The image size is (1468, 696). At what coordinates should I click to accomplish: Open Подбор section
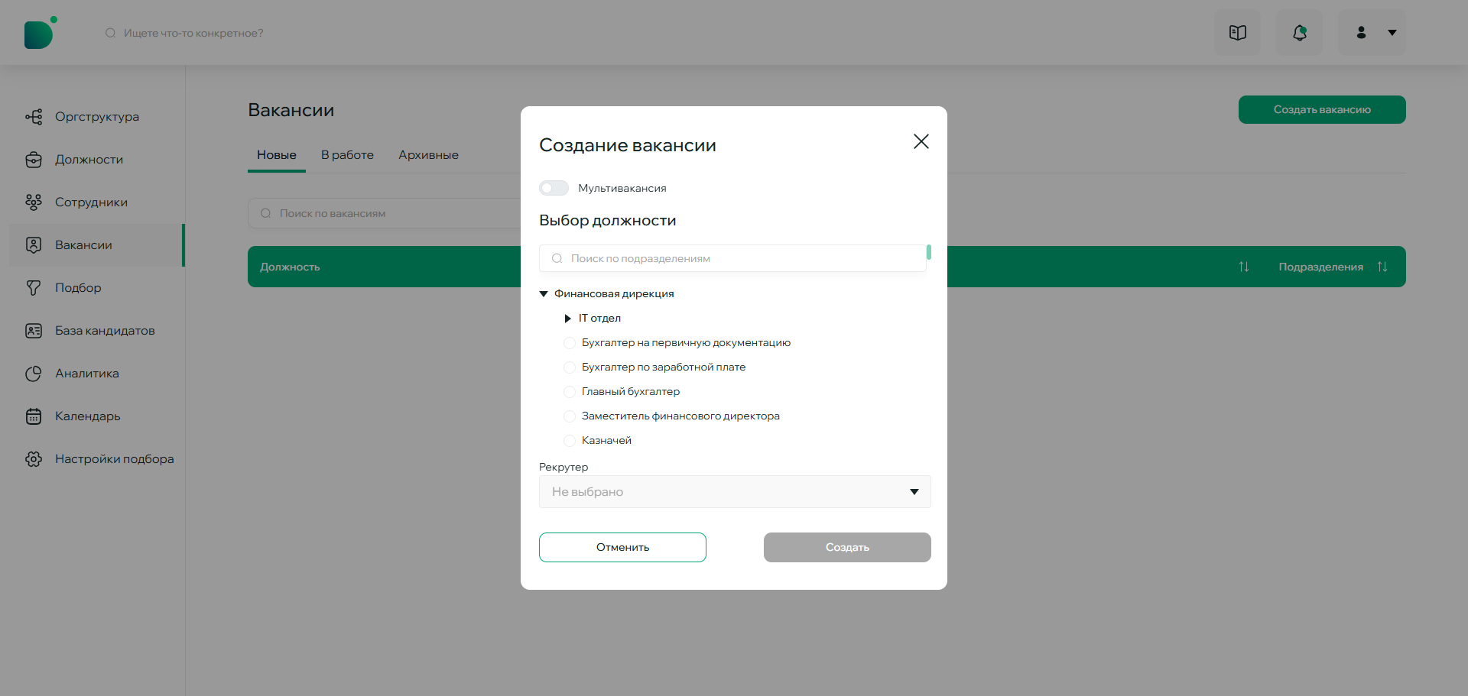(x=97, y=288)
